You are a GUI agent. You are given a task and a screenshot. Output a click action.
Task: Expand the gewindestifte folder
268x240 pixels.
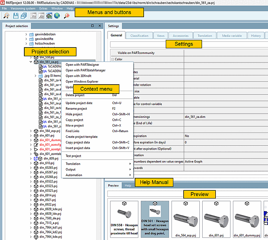pos(26,39)
